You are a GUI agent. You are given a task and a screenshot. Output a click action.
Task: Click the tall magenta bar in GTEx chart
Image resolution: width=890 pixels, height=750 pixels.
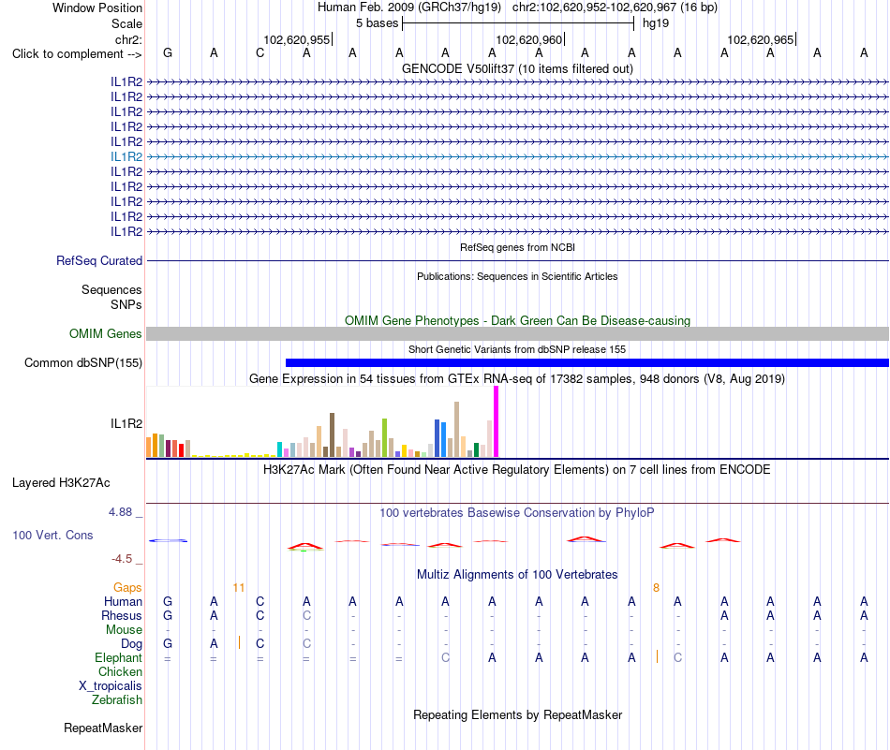click(497, 421)
